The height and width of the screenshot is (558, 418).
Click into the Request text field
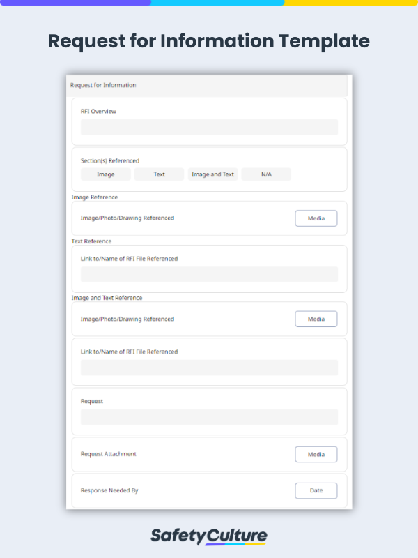209,416
